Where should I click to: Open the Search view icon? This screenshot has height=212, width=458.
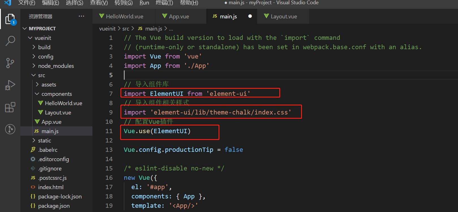point(10,41)
